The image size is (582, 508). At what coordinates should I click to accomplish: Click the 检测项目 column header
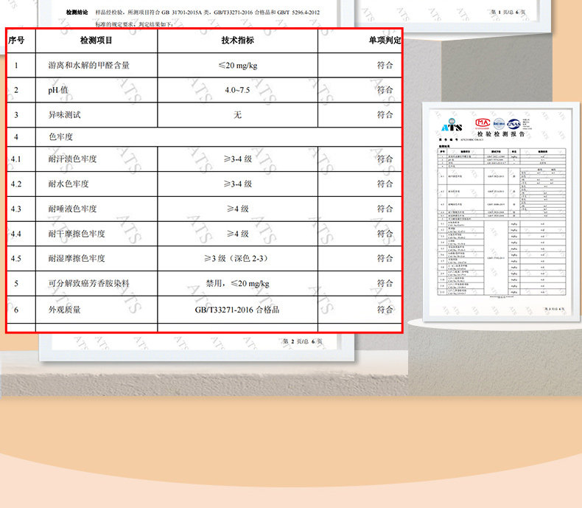coord(96,40)
